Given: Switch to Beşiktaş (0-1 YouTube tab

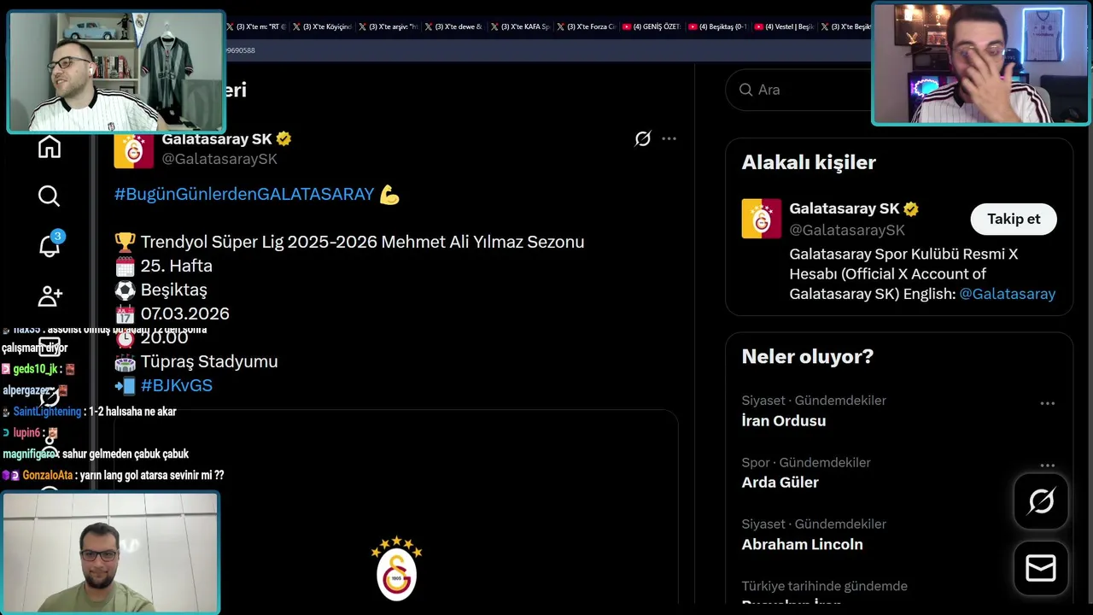Looking at the screenshot, I should tap(718, 26).
